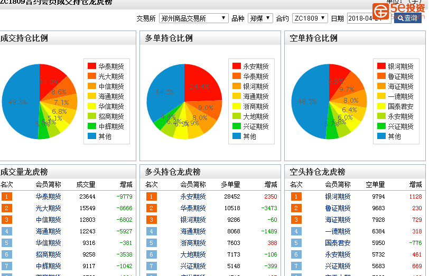Open 浙商期货 link in 多头持仓龙虎榜

193,243
